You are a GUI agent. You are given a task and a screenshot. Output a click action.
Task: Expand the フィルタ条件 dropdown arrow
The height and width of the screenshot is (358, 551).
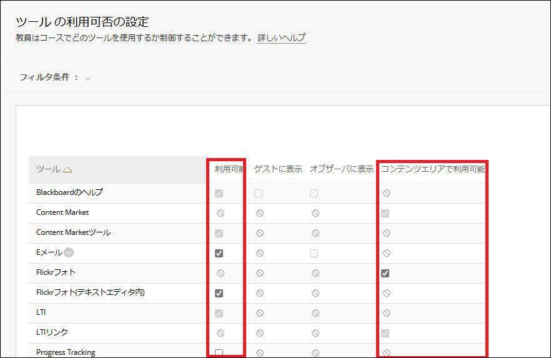(88, 78)
